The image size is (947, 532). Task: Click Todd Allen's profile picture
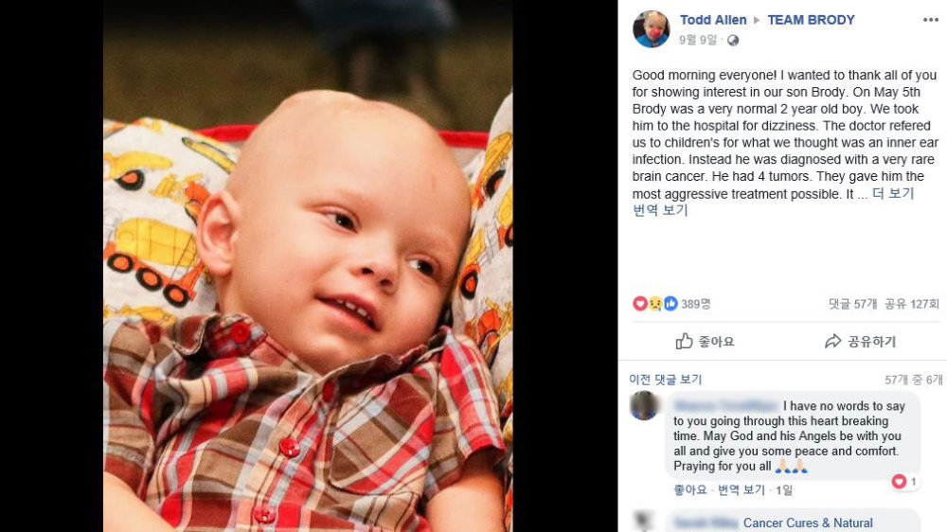click(652, 28)
